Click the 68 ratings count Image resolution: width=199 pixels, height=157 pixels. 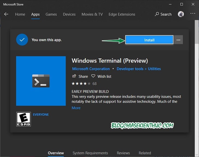95,84
